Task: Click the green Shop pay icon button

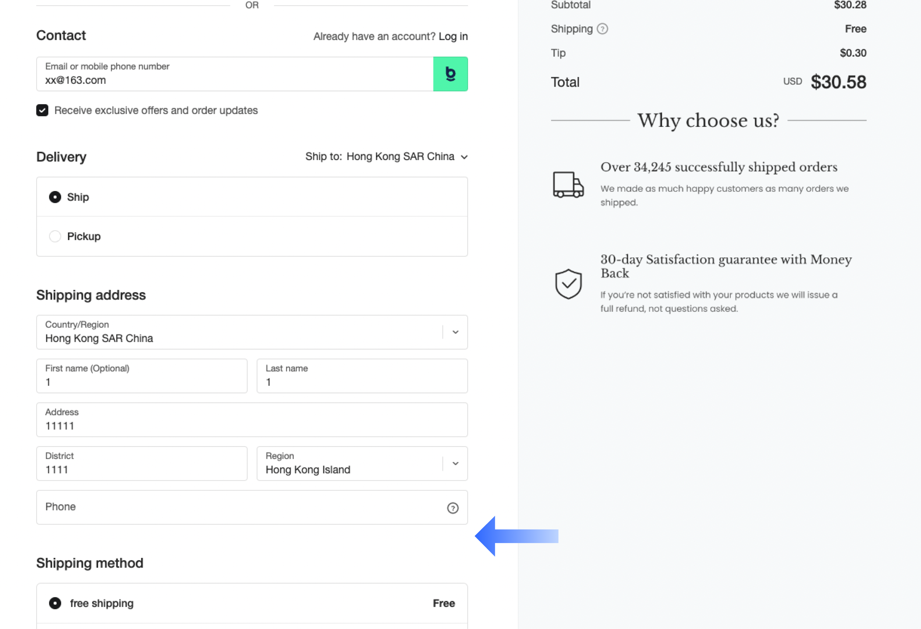Action: [x=450, y=74]
